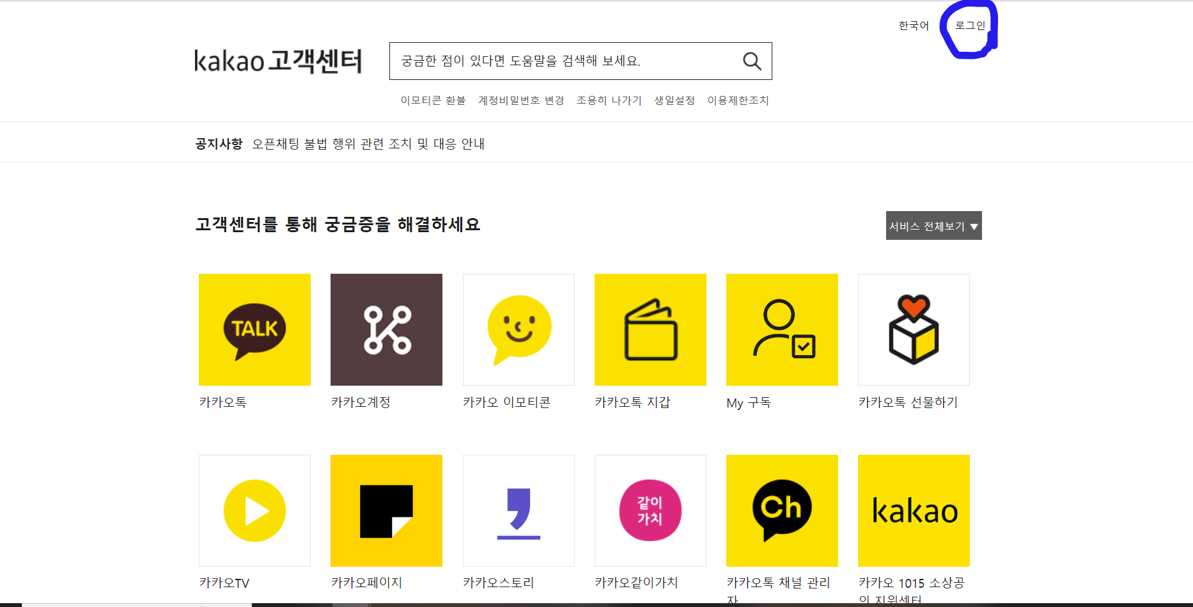This screenshot has height=607, width=1193.
Task: Select the kakao 1015 support center tile
Action: 914,510
